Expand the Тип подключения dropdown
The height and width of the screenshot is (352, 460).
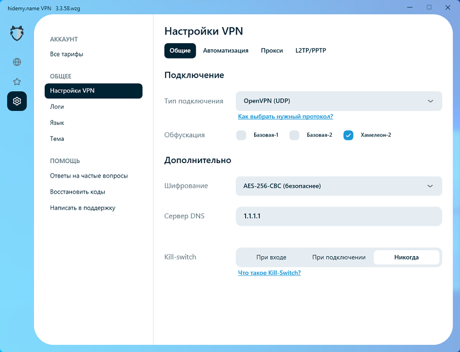tap(339, 101)
